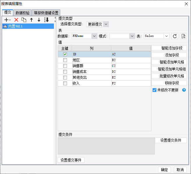Click the 设置提交条件 button

click(x=171, y=140)
